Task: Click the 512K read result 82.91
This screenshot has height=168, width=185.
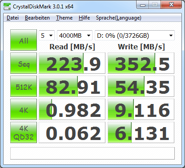Action: [72, 86]
